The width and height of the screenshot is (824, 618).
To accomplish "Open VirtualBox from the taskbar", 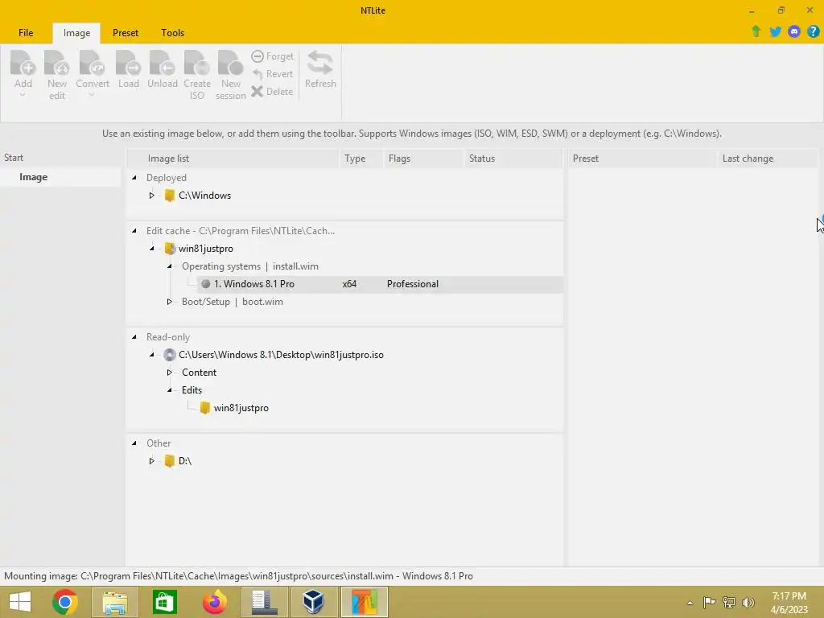I will (x=313, y=602).
